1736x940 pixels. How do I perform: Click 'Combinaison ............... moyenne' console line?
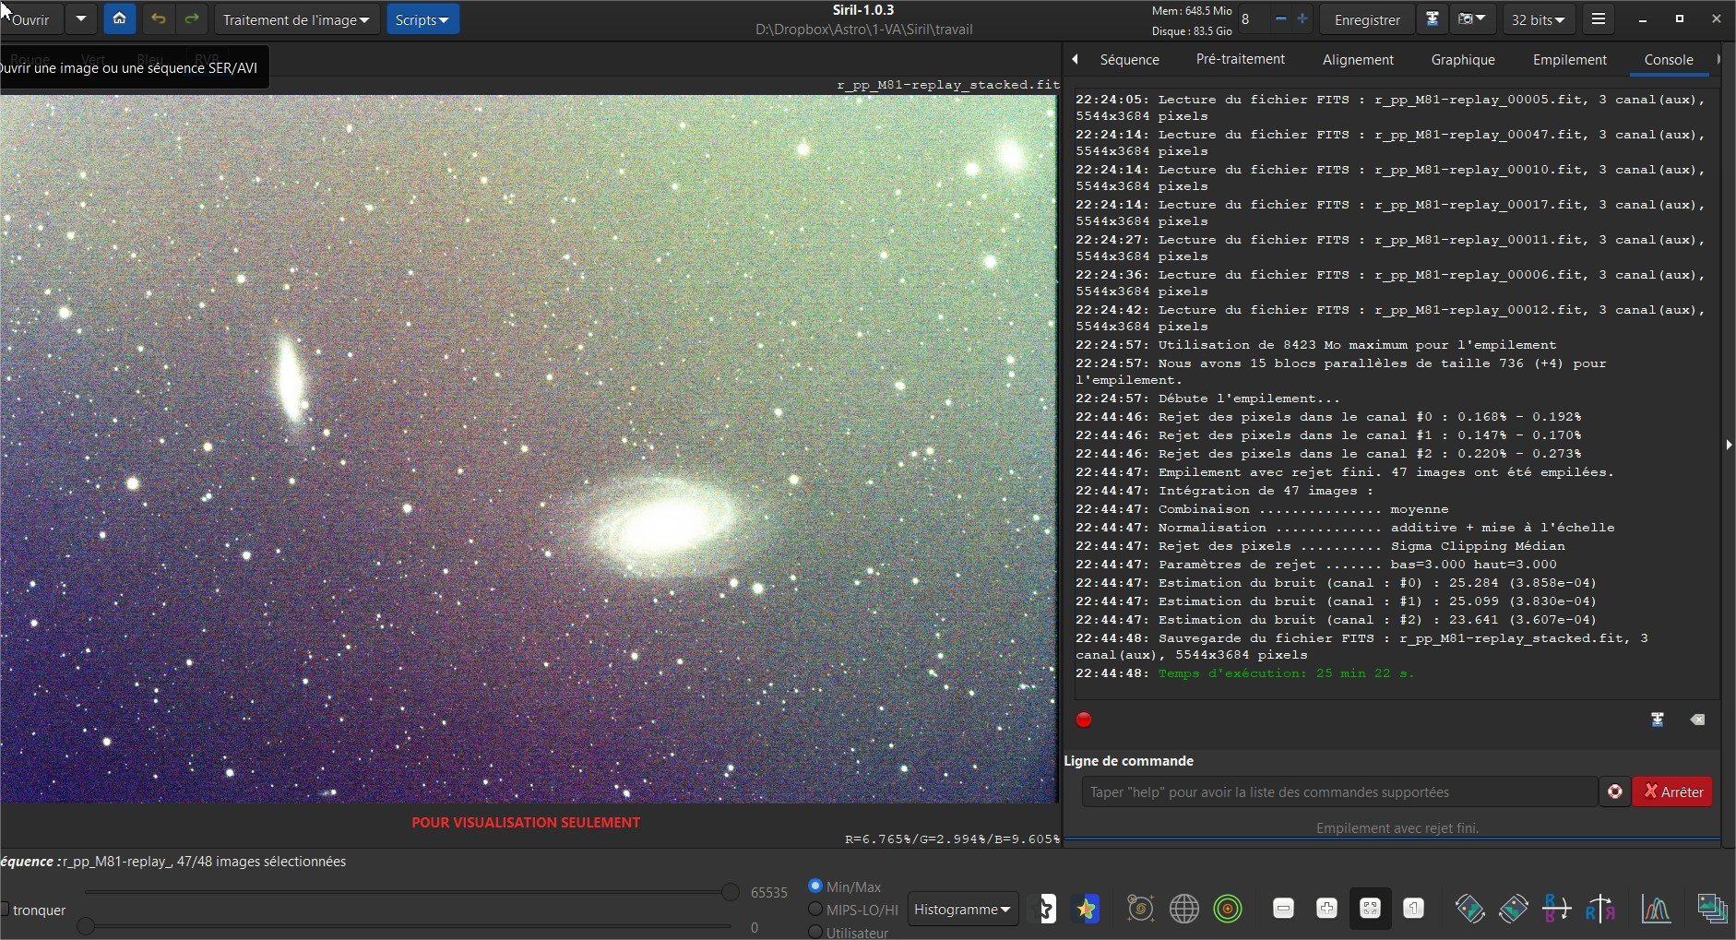(1303, 509)
